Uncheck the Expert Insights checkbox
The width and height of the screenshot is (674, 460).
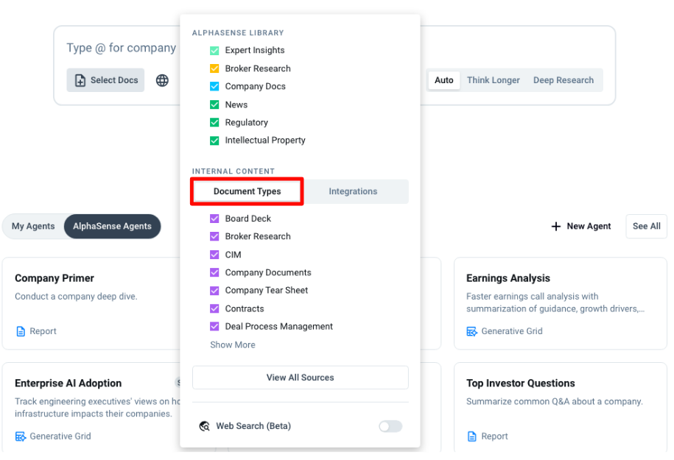214,51
